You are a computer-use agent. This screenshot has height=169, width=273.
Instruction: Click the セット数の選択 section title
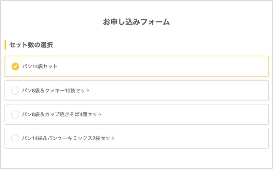(31, 45)
